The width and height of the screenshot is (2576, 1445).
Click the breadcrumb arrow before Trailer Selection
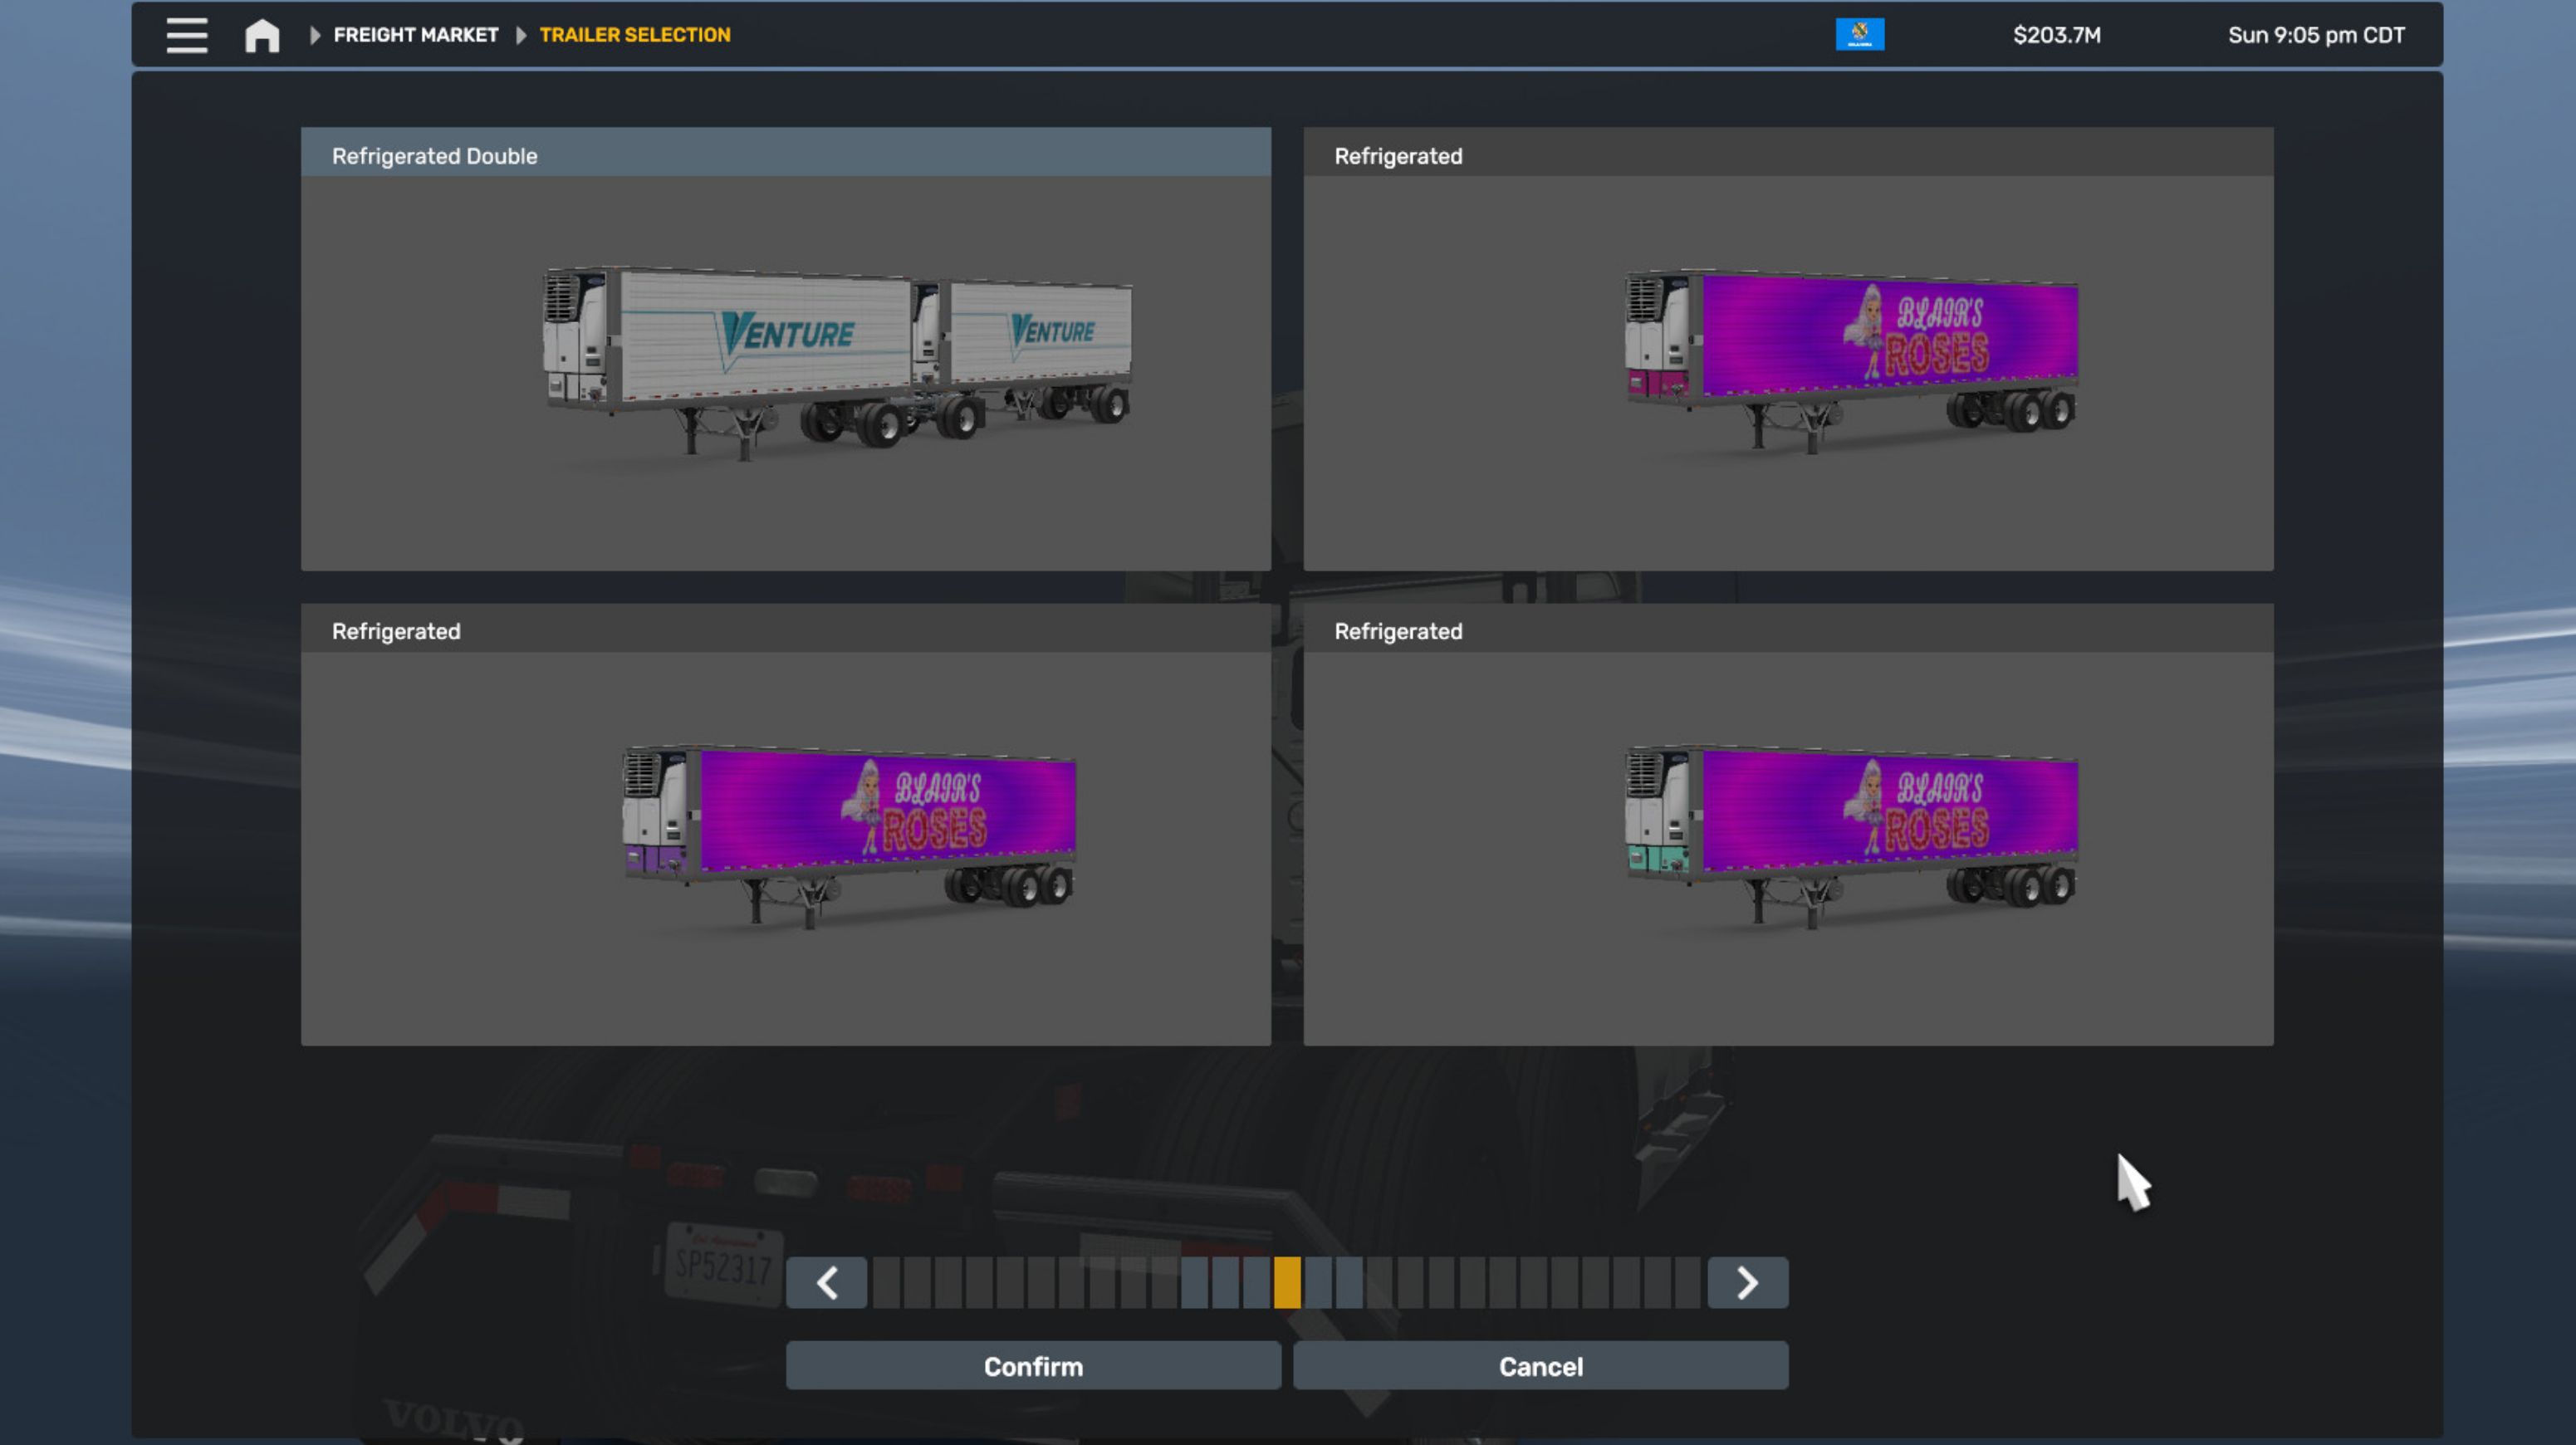click(520, 35)
